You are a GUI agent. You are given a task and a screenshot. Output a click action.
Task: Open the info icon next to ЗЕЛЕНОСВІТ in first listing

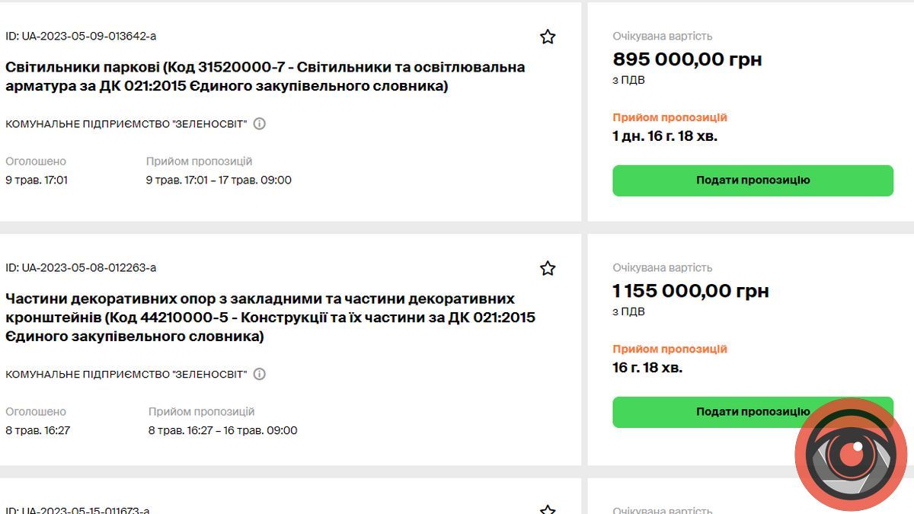(259, 123)
